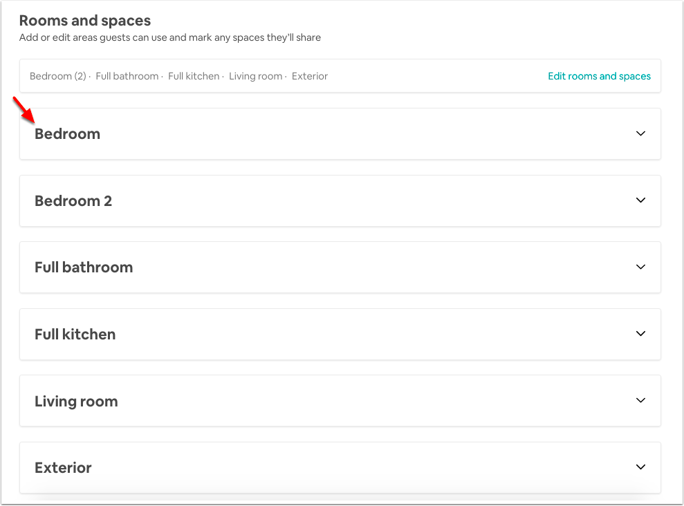Expand the Bedroom 2 heading

coord(73,201)
